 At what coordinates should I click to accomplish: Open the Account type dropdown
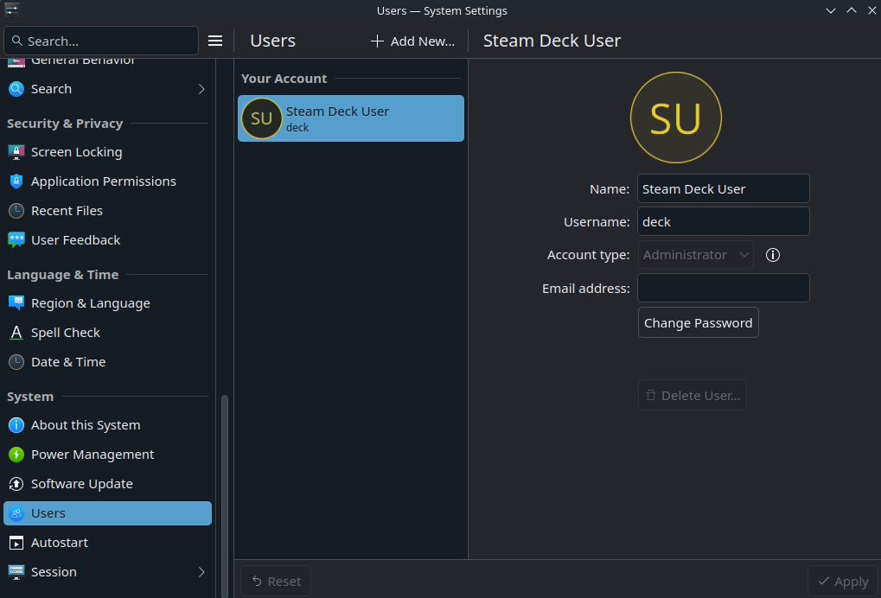coord(695,255)
